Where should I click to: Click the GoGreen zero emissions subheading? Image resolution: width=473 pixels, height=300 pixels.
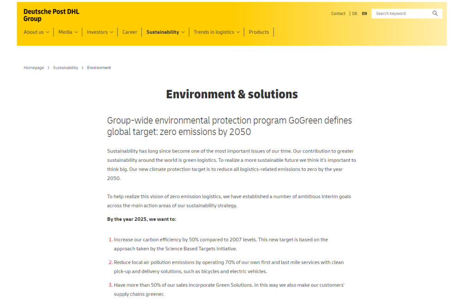coord(230,126)
